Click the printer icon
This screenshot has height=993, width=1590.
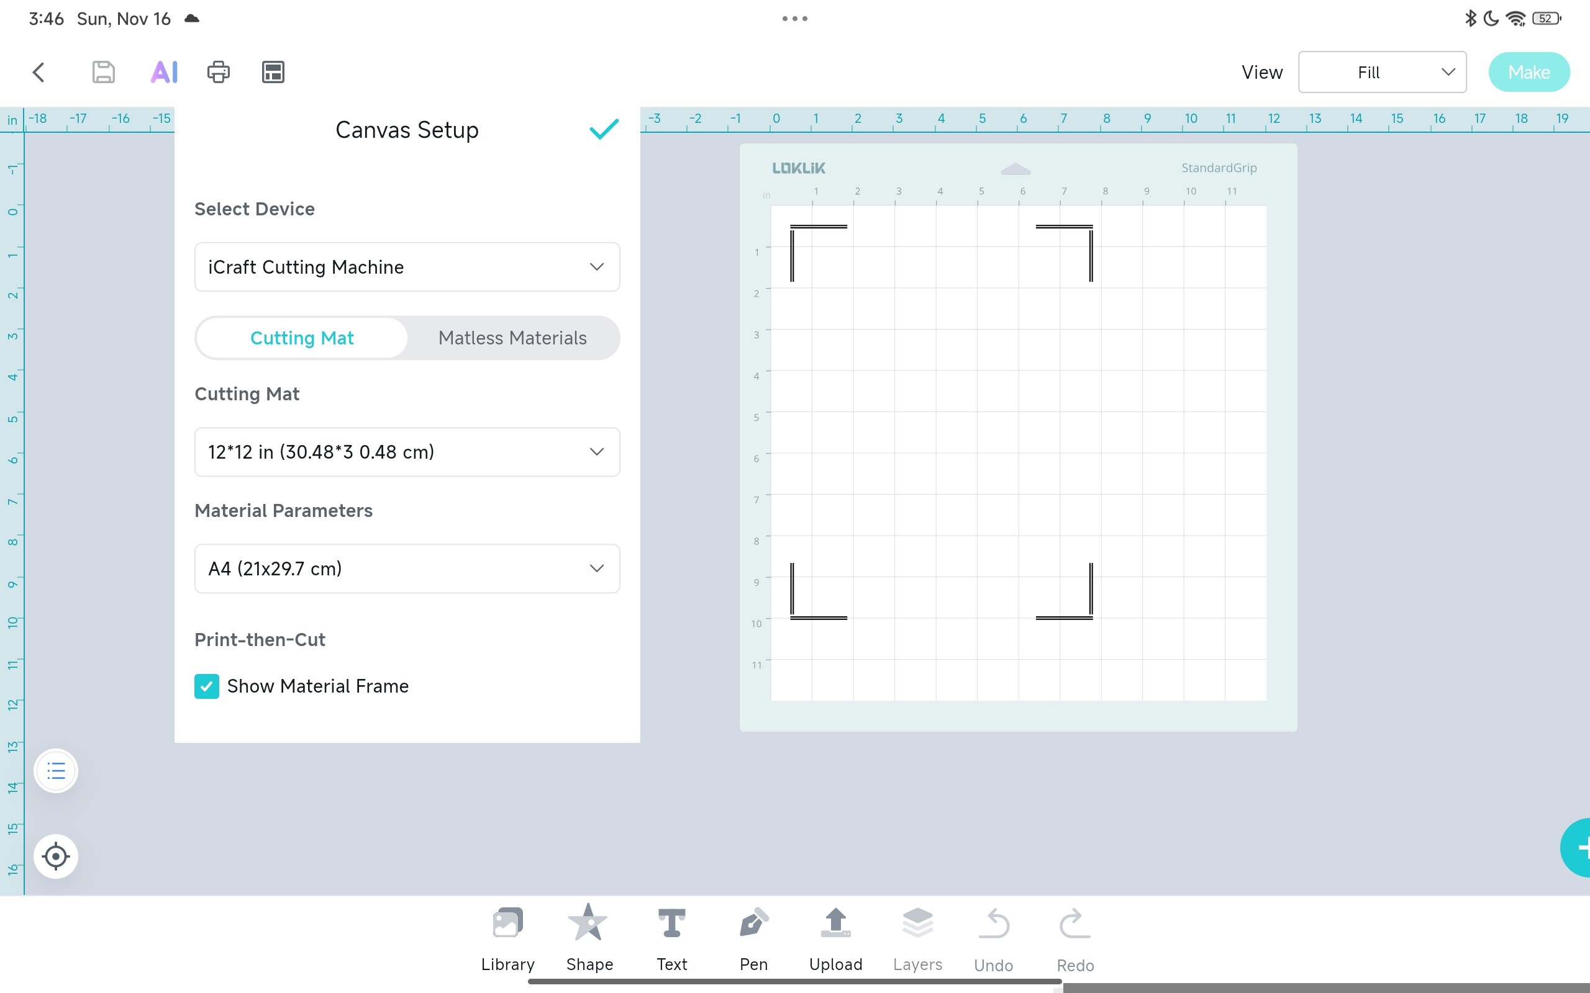point(218,72)
